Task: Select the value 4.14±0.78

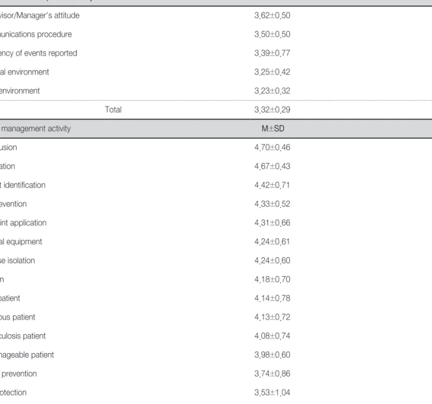Action: [x=272, y=298]
